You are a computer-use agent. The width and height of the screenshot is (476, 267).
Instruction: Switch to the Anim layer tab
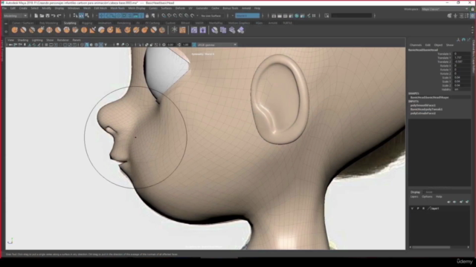coord(429,192)
